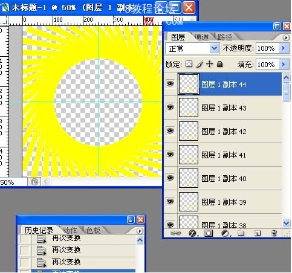Screen dimensions: 292x273
Task: Hide layer 图层 1 副本 42
Action: (170, 131)
